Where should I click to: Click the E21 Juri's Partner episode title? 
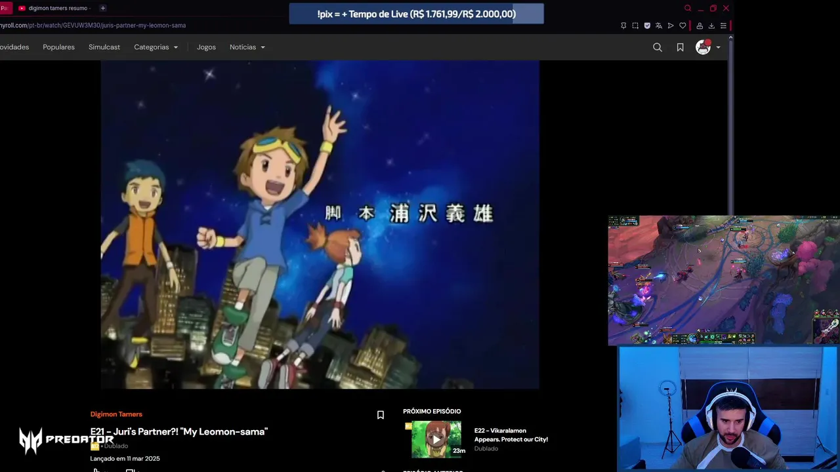(179, 431)
